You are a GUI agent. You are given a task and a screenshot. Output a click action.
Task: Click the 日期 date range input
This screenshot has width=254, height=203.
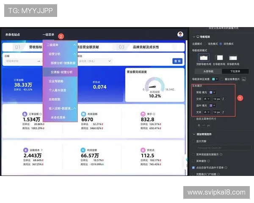[x=23, y=61]
